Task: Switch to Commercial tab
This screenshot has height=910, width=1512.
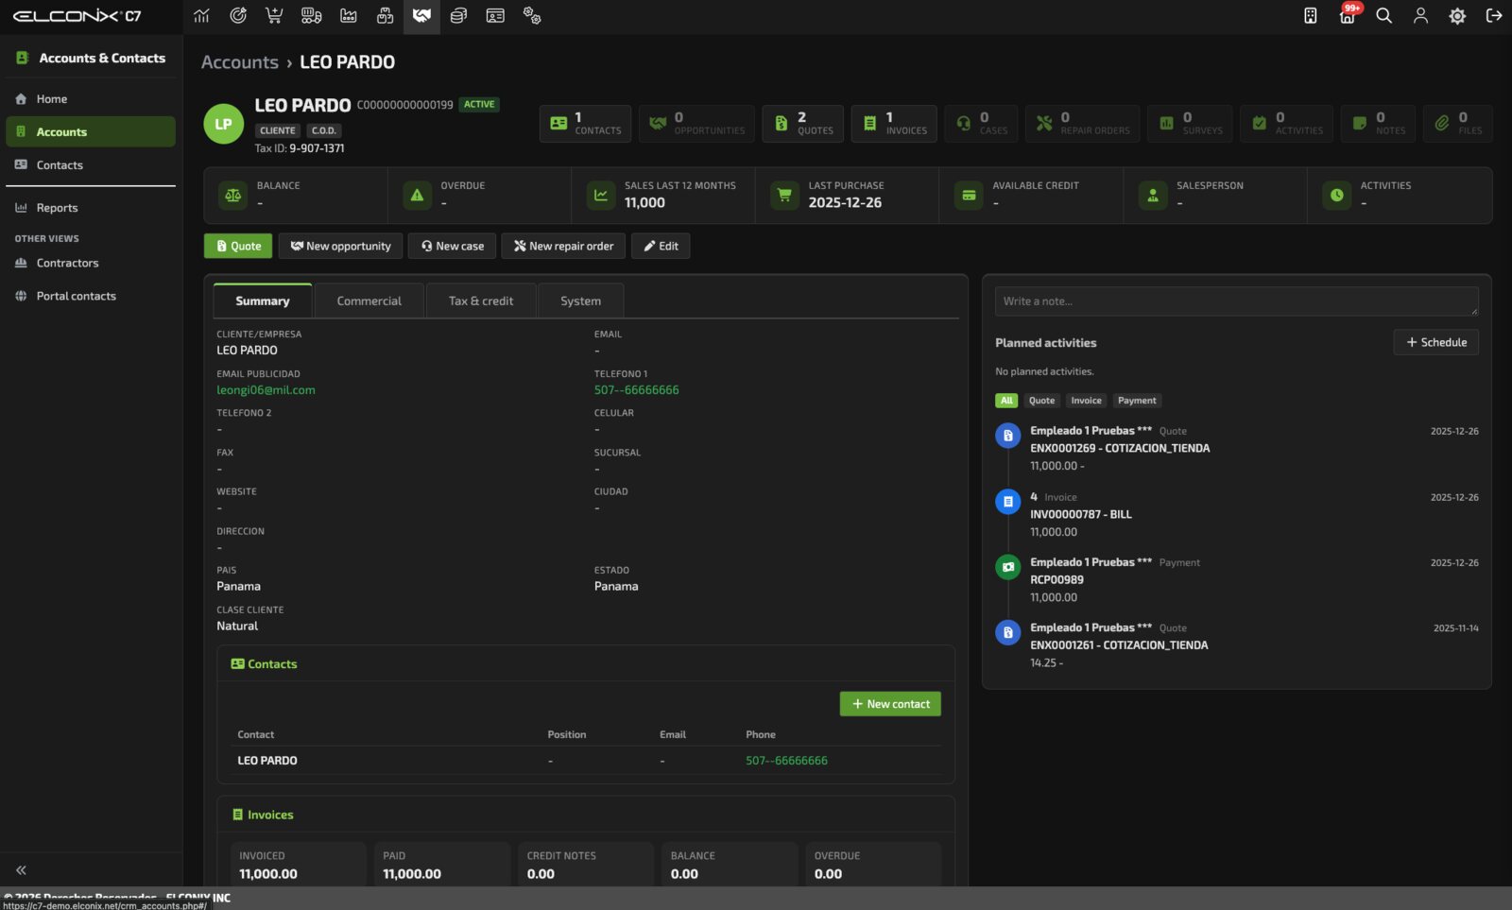Action: point(369,301)
